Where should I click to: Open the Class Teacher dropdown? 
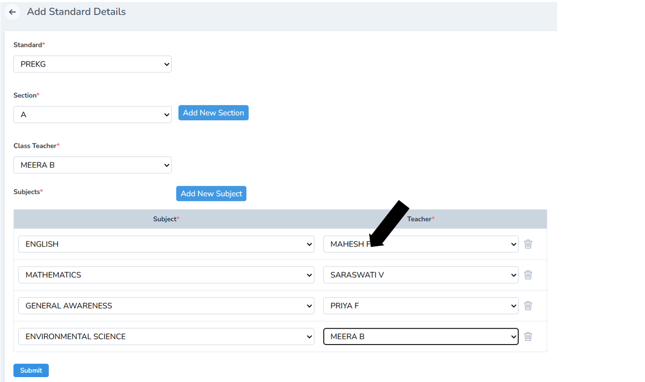(92, 165)
